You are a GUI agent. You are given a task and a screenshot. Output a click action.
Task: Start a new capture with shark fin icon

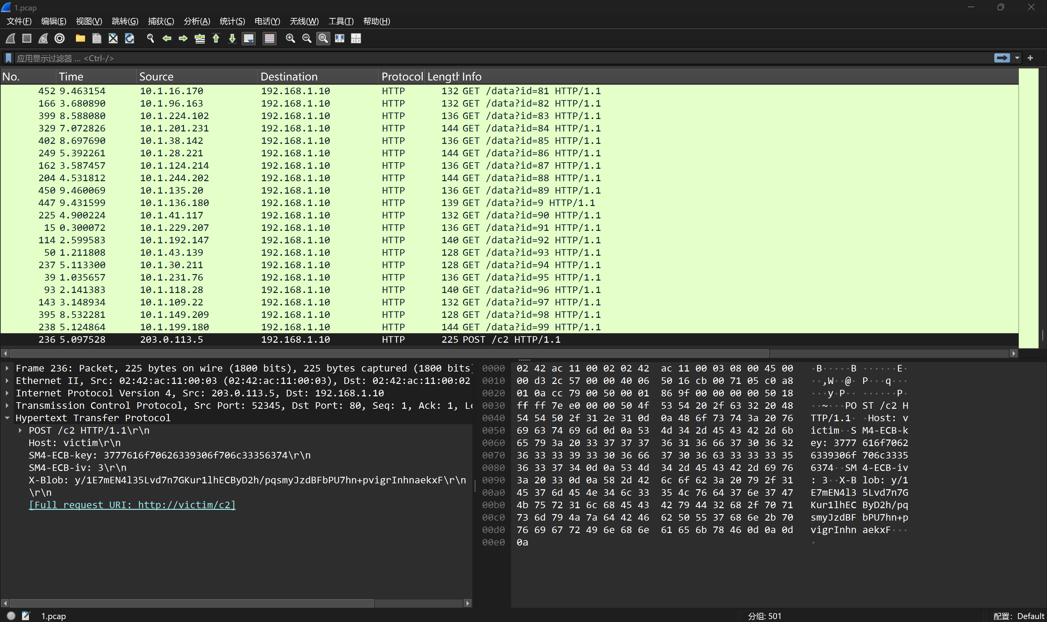point(10,39)
